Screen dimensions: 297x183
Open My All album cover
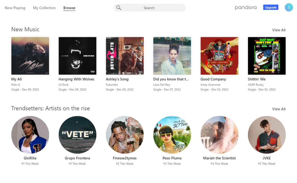coord(30,56)
